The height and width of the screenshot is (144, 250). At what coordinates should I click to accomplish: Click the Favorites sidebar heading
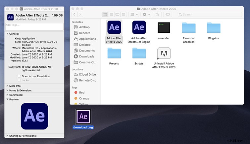pos(77,22)
